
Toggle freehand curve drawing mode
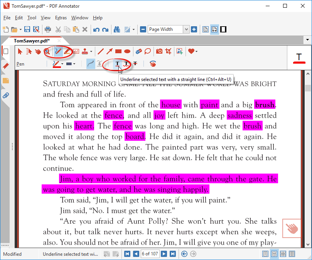91,64
